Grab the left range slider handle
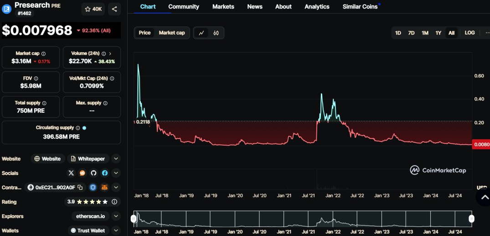This screenshot has width=490, height=236. pos(134,219)
